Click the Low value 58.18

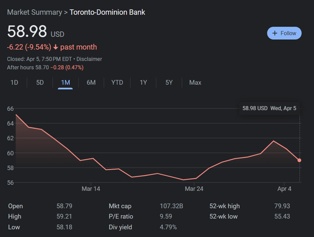coord(64,227)
